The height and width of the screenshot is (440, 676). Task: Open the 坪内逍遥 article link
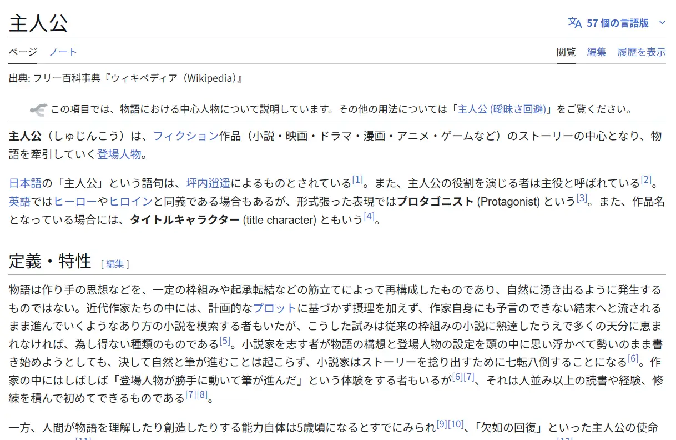(x=208, y=183)
